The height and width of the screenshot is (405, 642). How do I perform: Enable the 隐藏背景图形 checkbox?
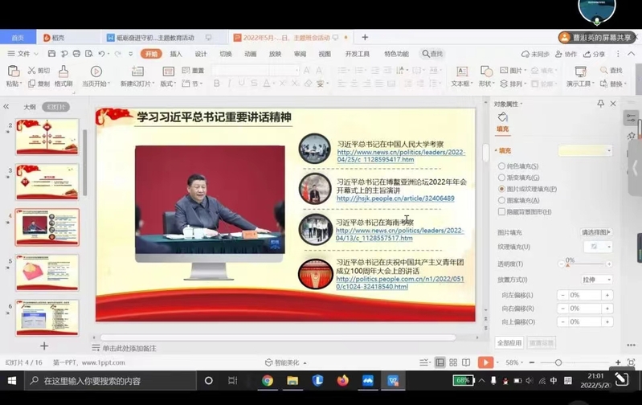tap(502, 212)
